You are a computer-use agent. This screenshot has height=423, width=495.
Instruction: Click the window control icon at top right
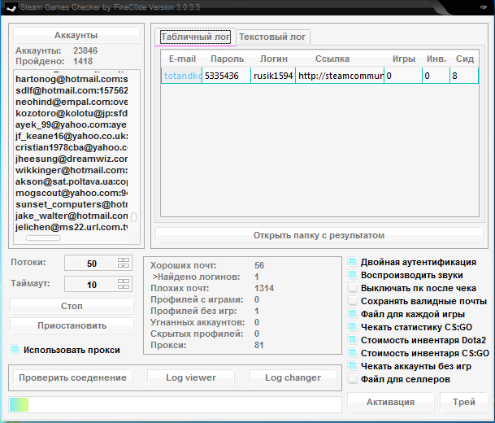click(484, 7)
